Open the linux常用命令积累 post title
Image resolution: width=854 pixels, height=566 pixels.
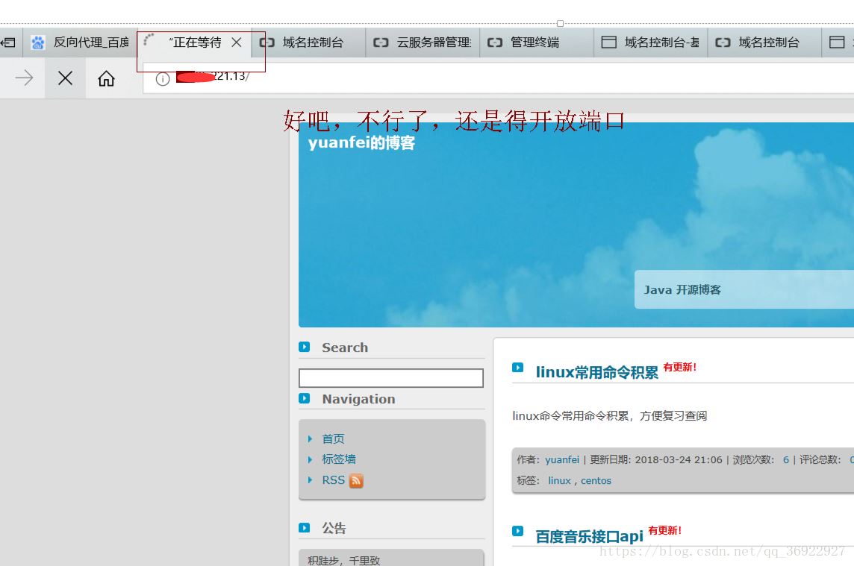596,372
